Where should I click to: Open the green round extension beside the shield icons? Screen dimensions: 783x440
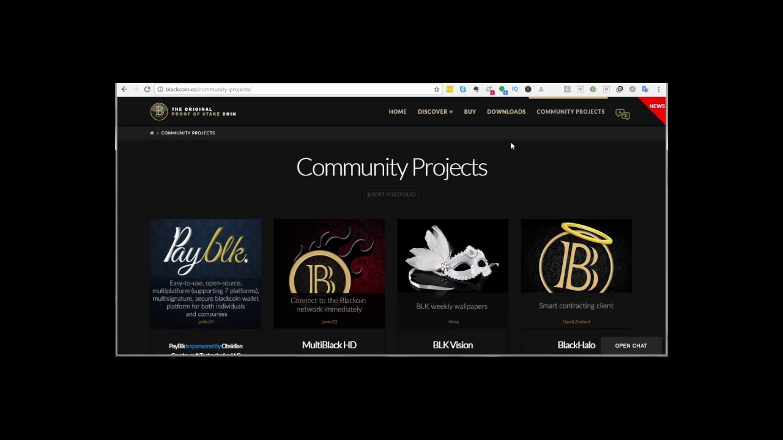pos(593,89)
